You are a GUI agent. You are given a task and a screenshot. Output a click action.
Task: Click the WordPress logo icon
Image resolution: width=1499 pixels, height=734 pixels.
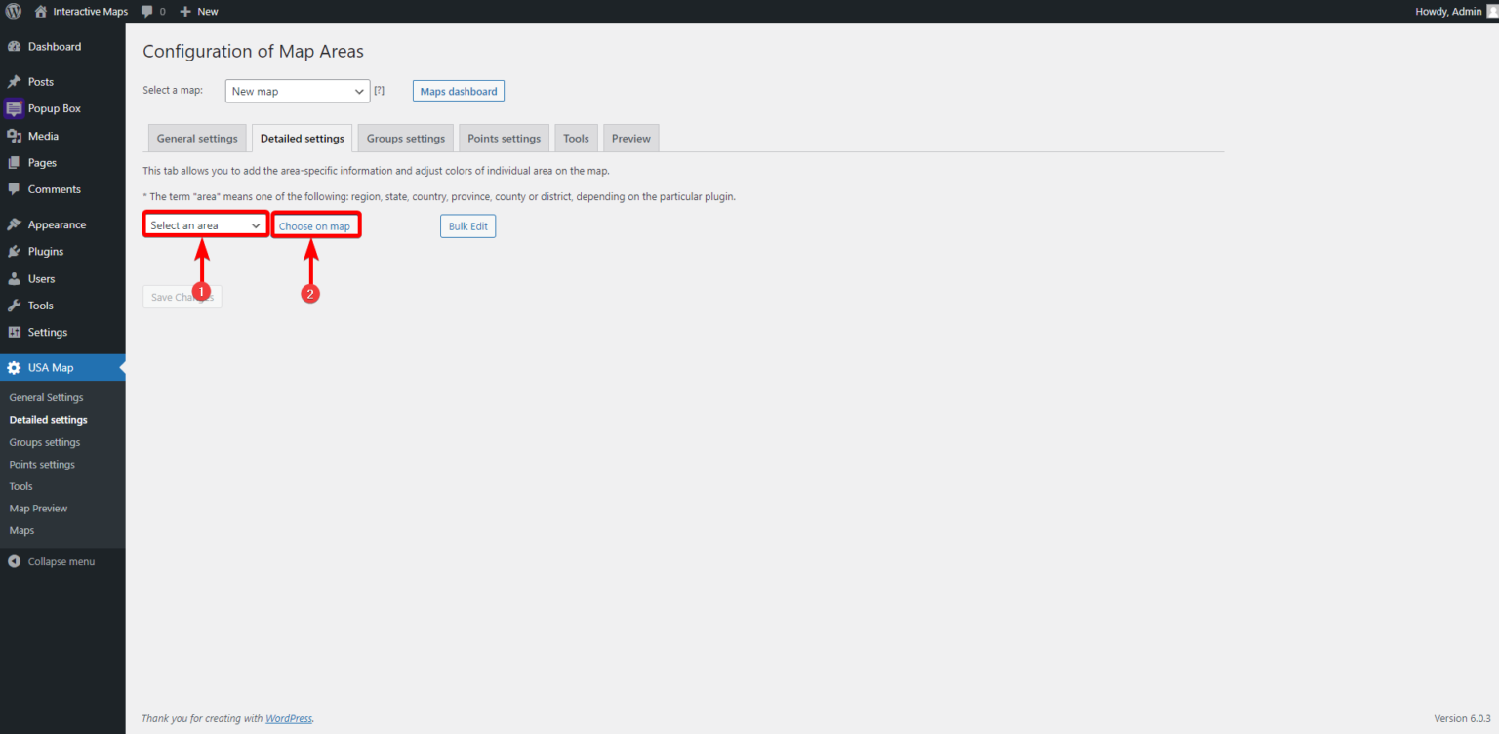click(14, 12)
